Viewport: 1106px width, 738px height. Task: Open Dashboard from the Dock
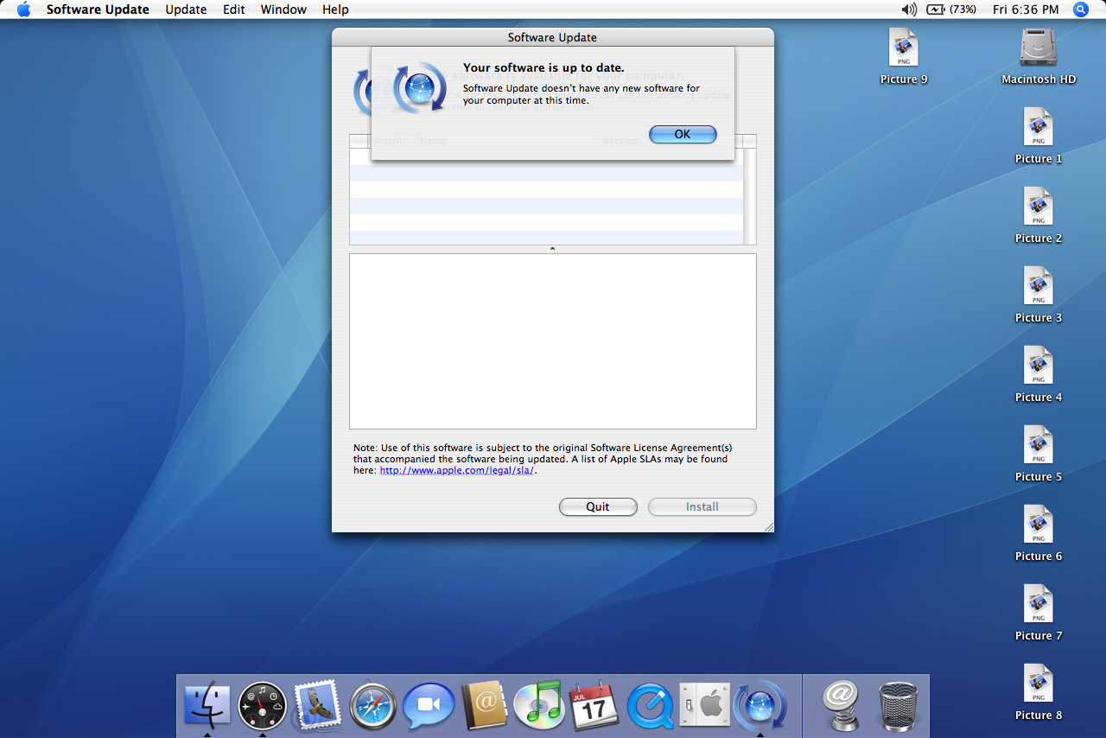click(262, 705)
